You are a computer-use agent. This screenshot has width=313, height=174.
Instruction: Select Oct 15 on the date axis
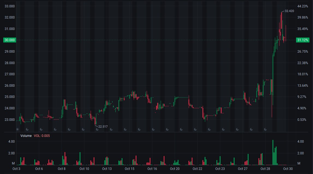point(129,169)
